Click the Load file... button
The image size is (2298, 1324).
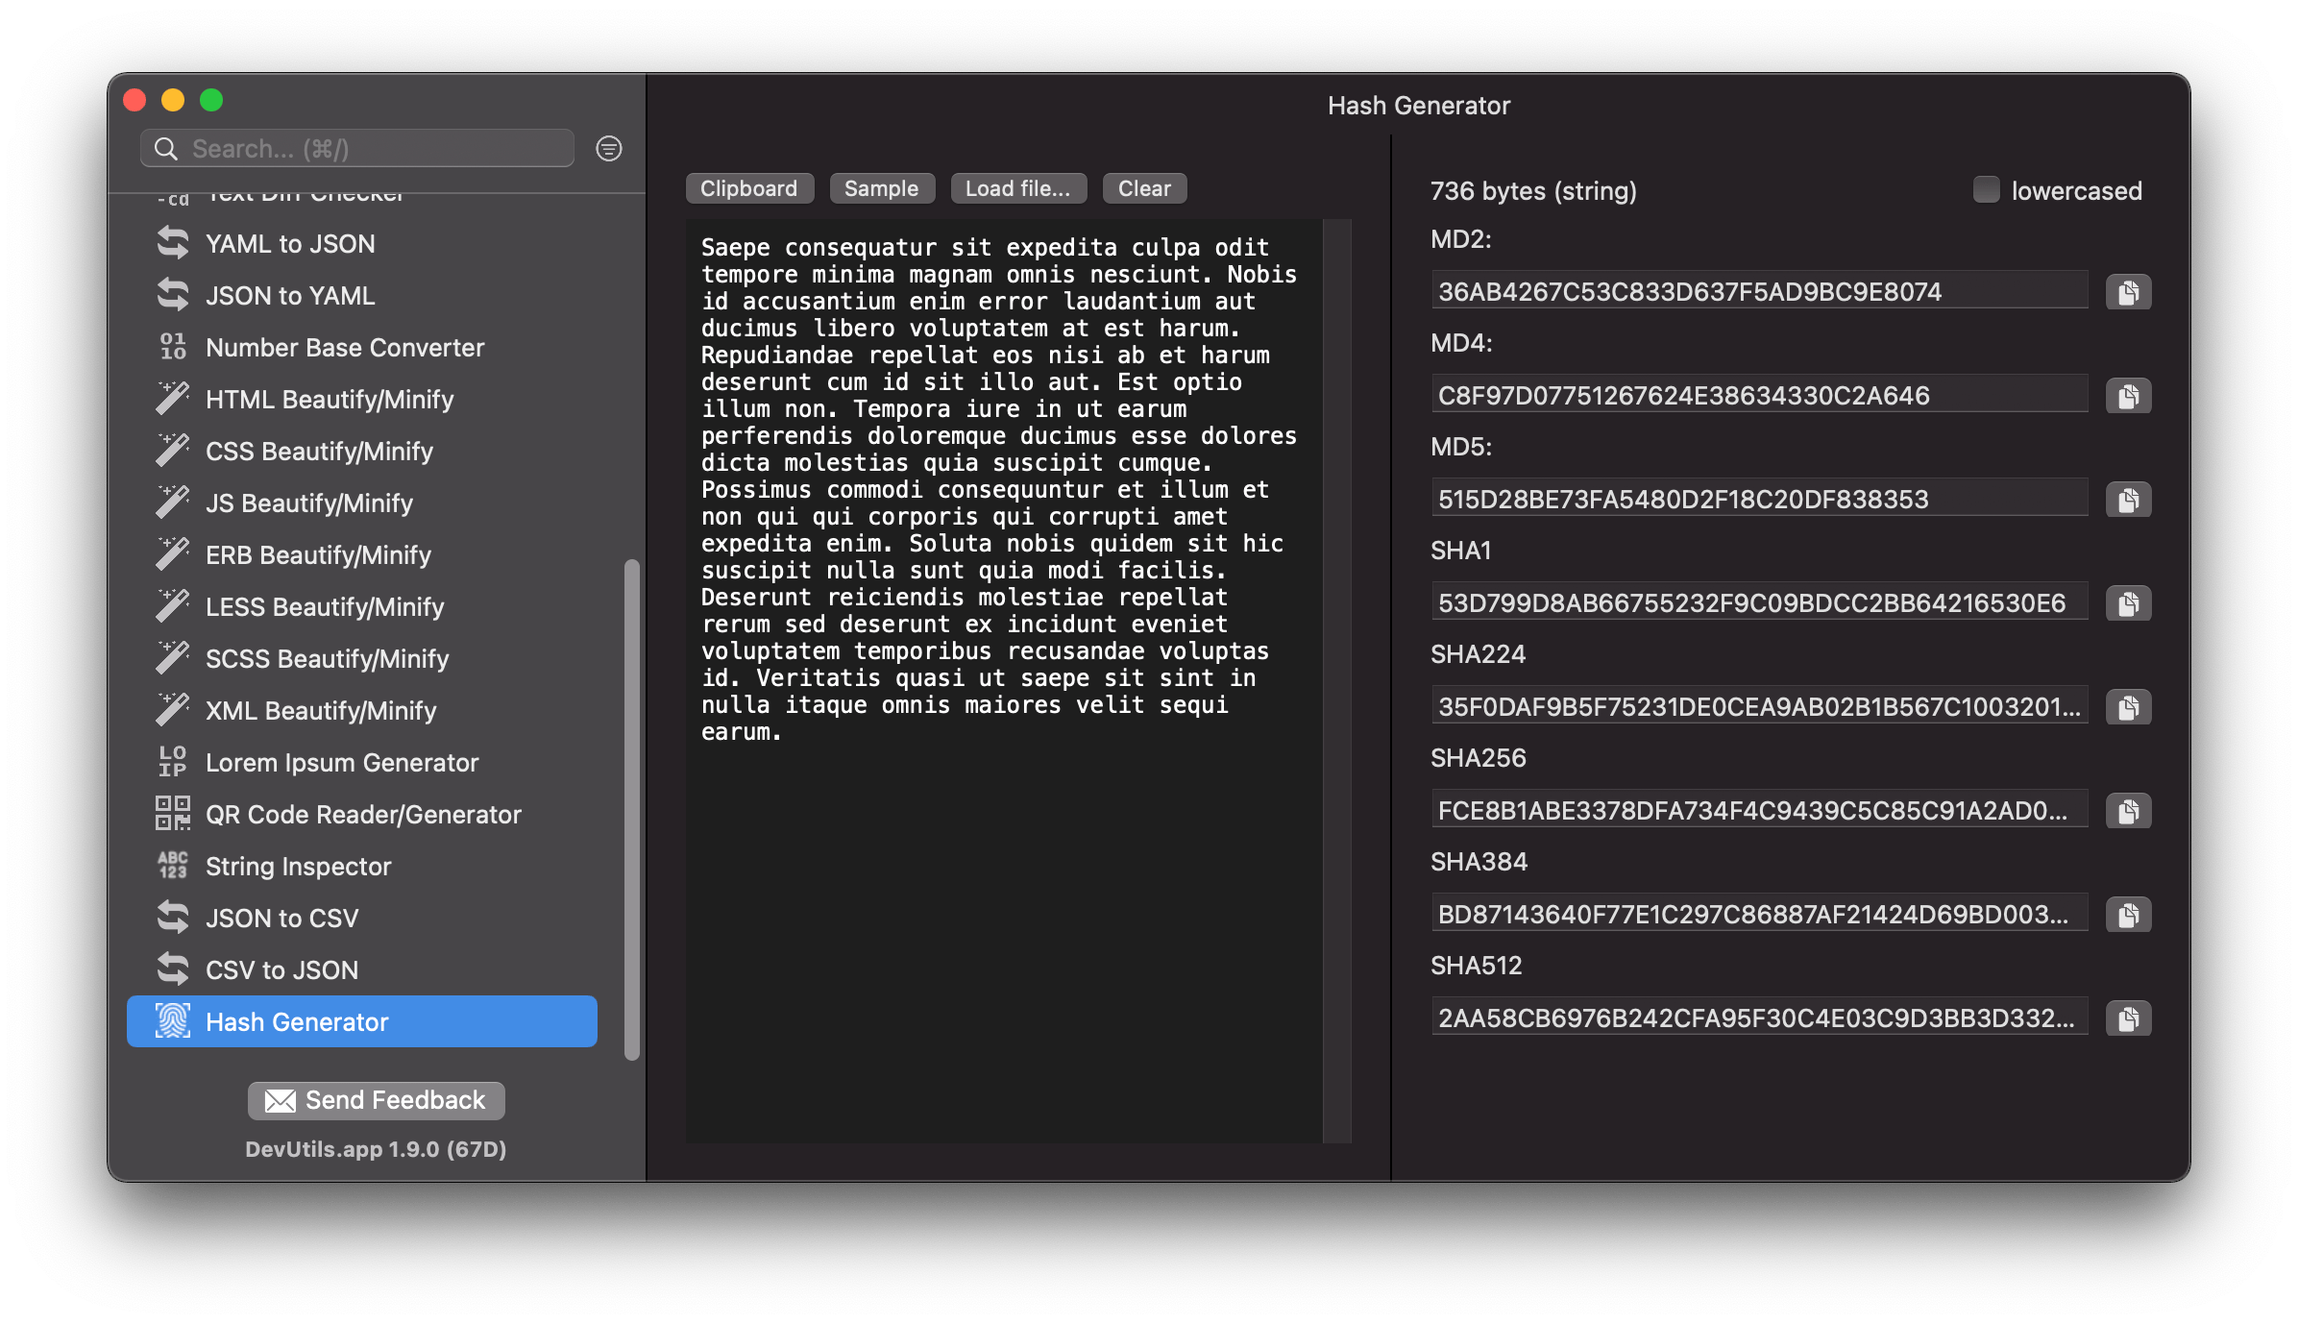[1018, 187]
